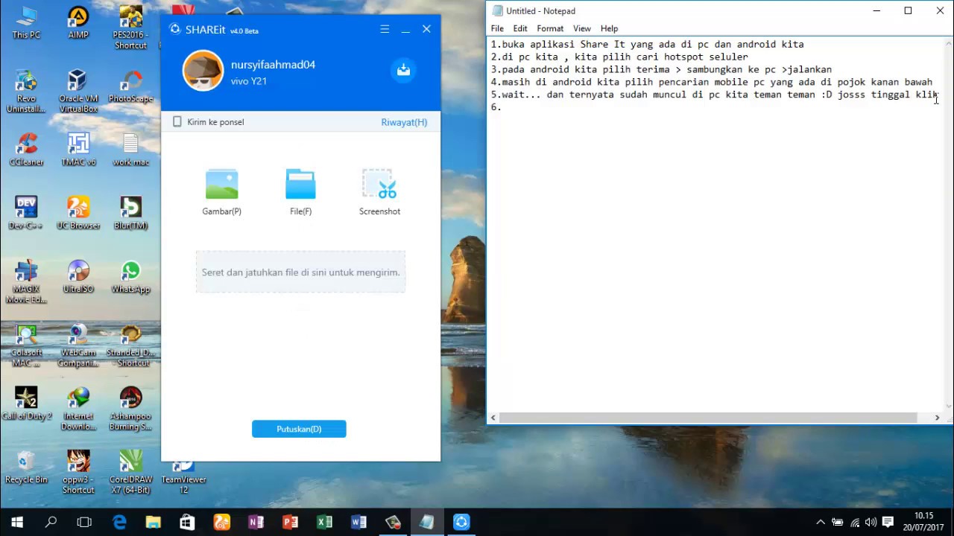
Task: Select the MAGIX Movie Edit desktop icon
Action: point(26,282)
